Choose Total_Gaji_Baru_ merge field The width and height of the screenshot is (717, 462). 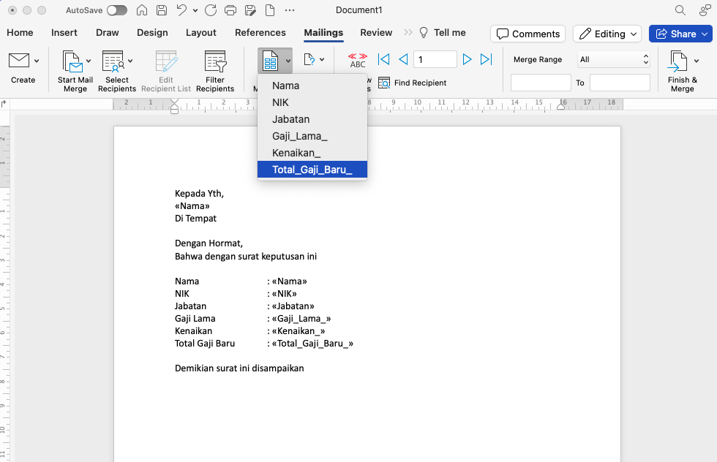[312, 170]
